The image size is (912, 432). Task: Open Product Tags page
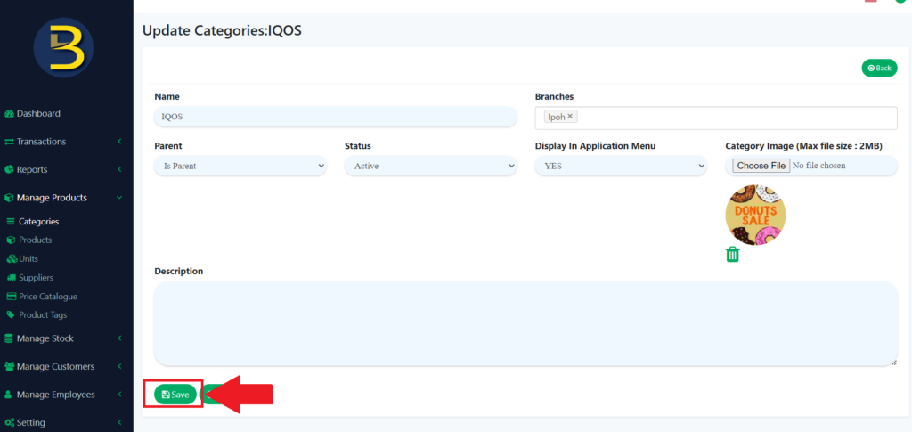[43, 314]
